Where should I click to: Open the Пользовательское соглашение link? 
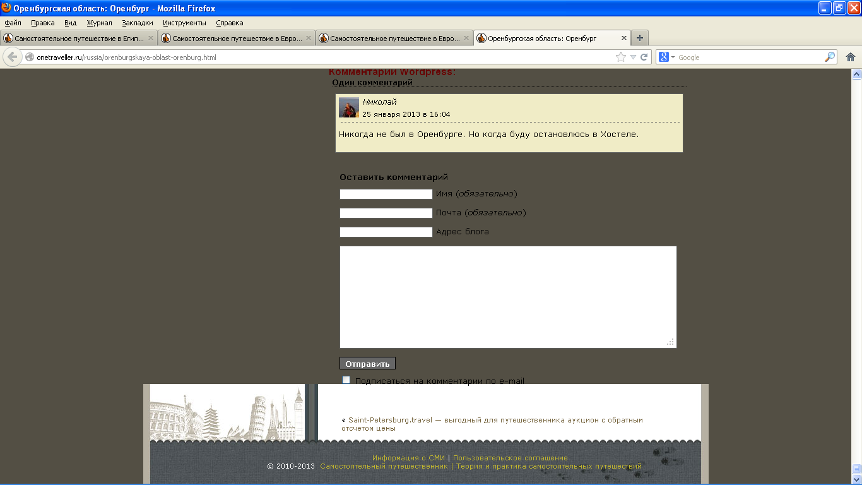click(510, 458)
